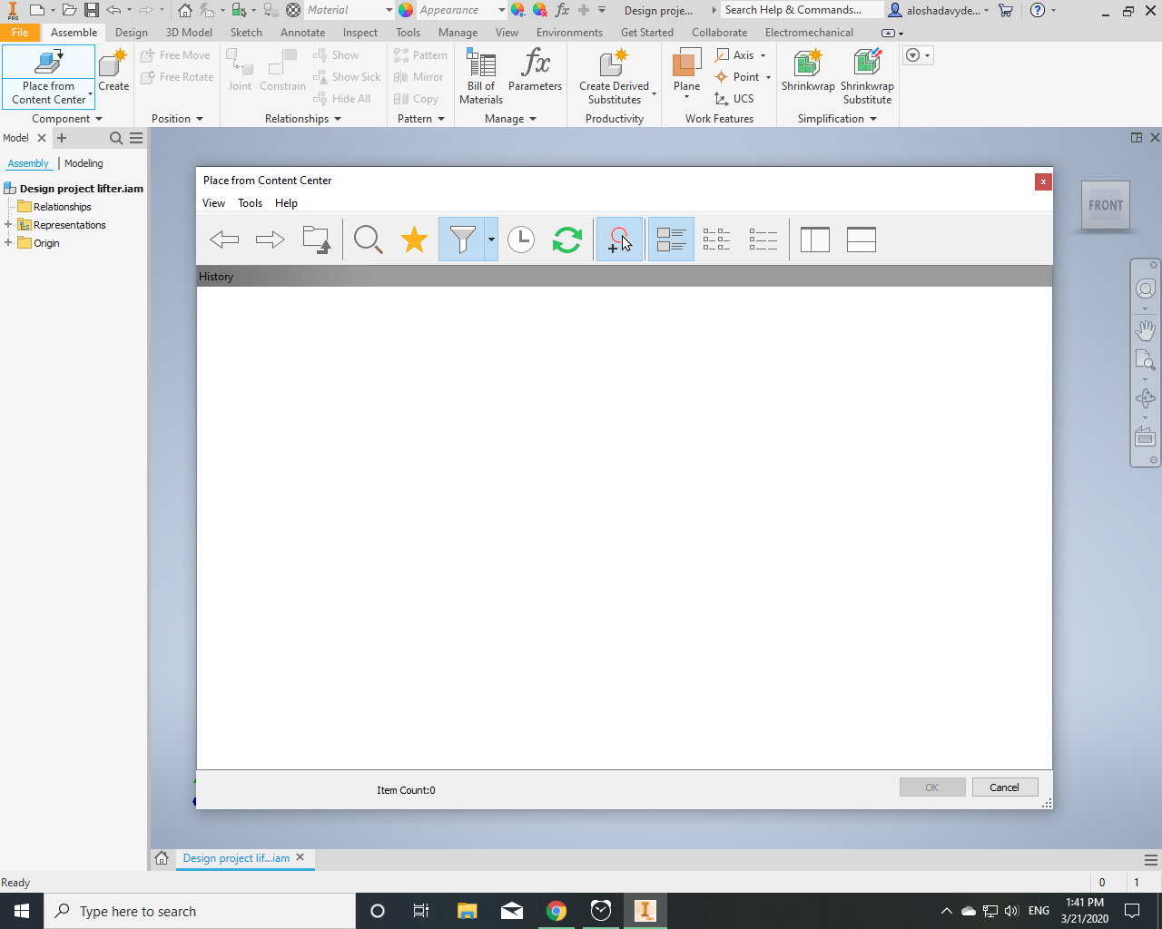Click the FRONT face on the ViewCube
The height and width of the screenshot is (929, 1162).
1105,205
